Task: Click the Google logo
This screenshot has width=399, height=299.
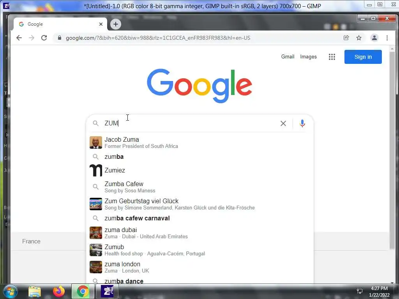Action: point(199,86)
